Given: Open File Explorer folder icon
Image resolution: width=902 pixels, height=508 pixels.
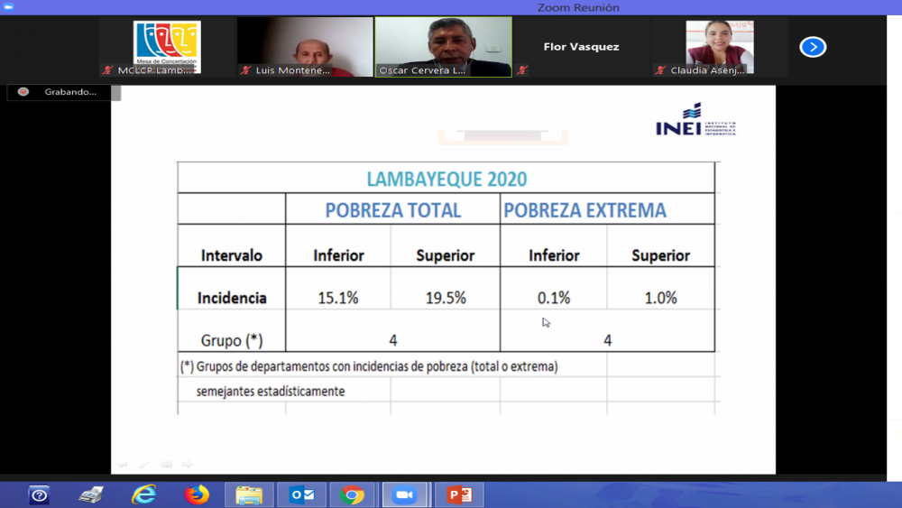Looking at the screenshot, I should 248,494.
